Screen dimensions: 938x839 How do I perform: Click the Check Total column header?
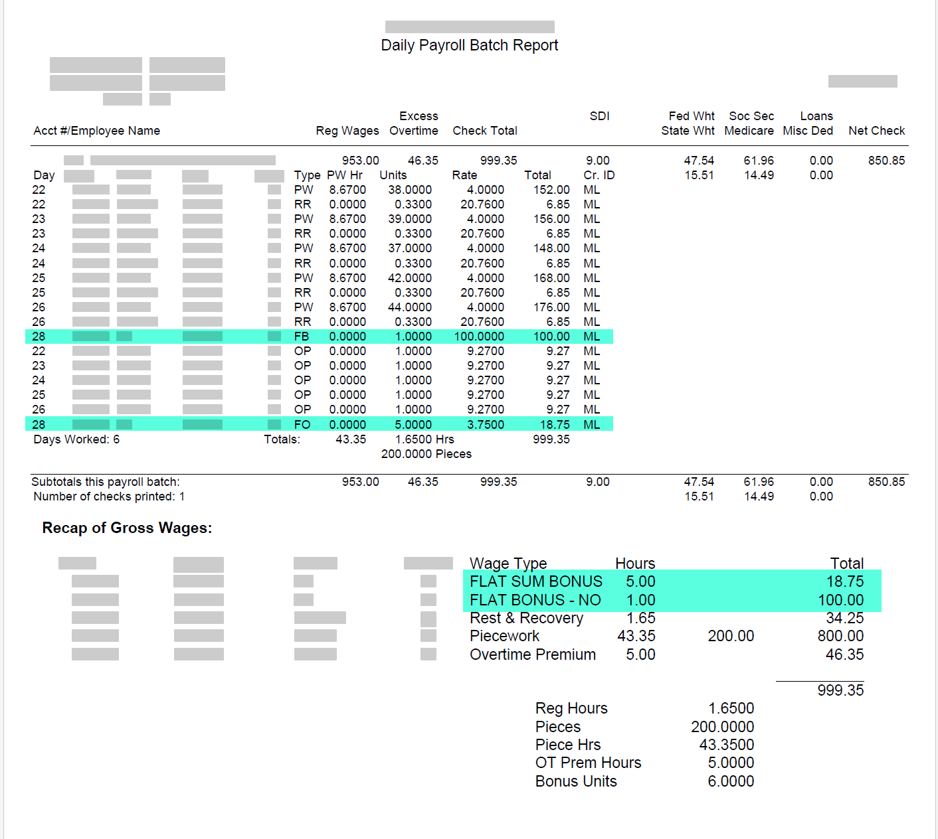(x=484, y=131)
